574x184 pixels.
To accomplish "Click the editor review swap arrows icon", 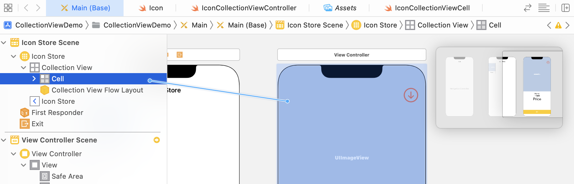I will click(527, 8).
